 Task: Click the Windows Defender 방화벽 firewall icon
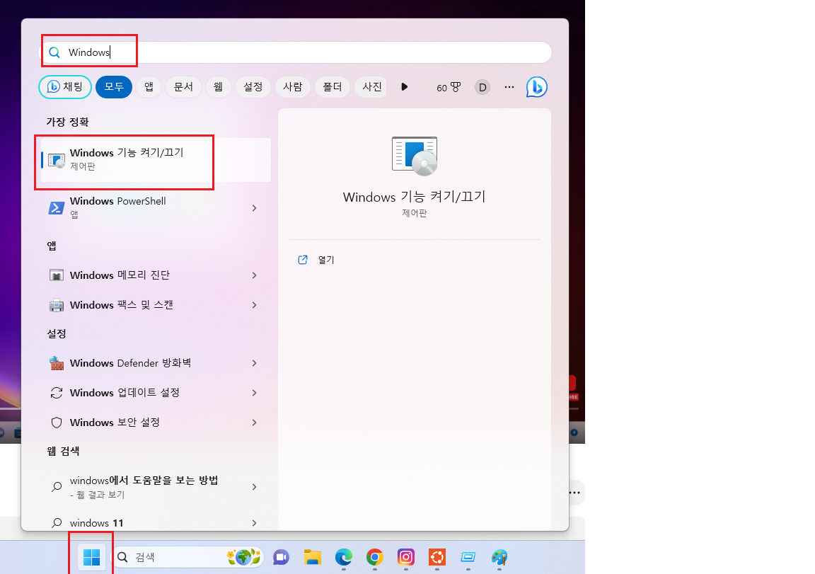(56, 363)
